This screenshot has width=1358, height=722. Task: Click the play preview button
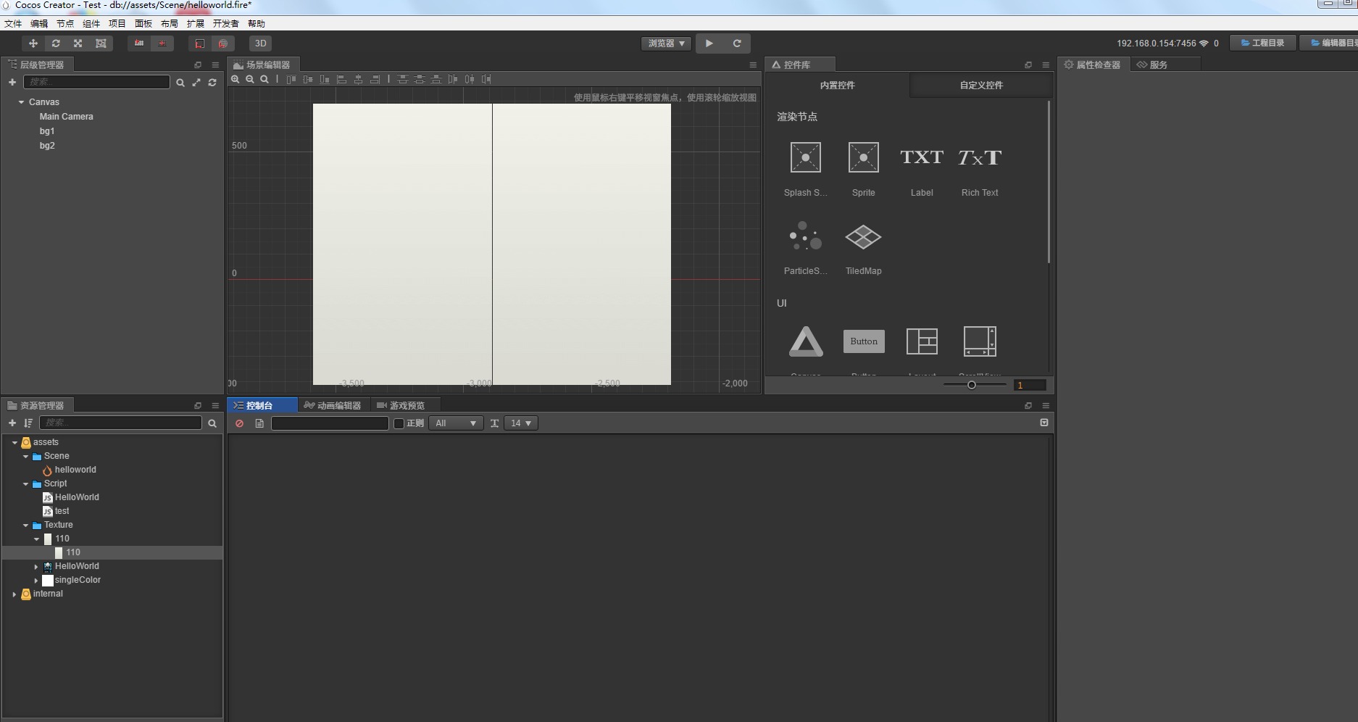coord(709,43)
